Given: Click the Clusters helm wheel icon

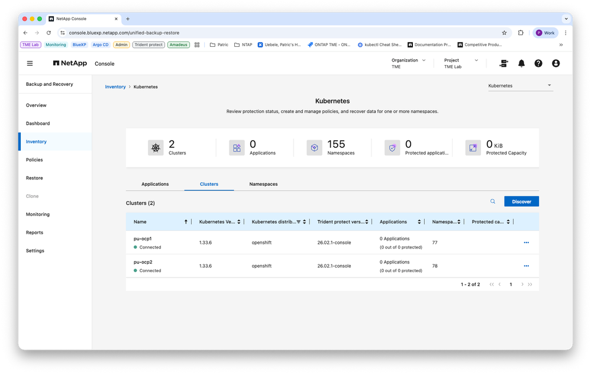Looking at the screenshot, I should pos(156,148).
